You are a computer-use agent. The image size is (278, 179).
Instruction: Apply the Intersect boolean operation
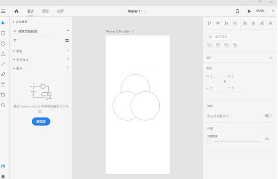point(227,45)
